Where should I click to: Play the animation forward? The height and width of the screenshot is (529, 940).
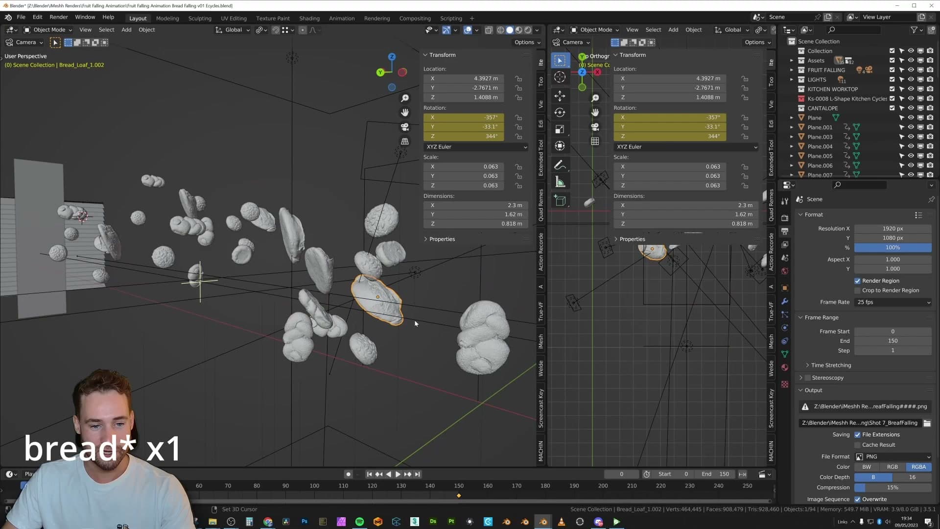(398, 475)
